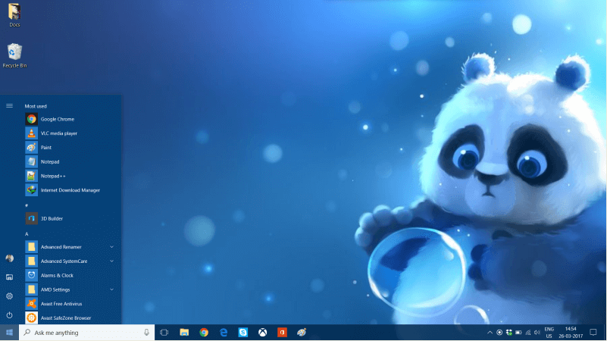This screenshot has height=341, width=607.
Task: Open File Explorer from the taskbar
Action: click(184, 333)
